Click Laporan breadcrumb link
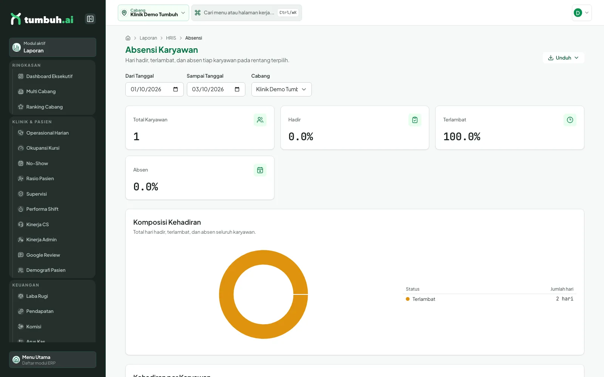The width and height of the screenshot is (604, 377). click(148, 38)
